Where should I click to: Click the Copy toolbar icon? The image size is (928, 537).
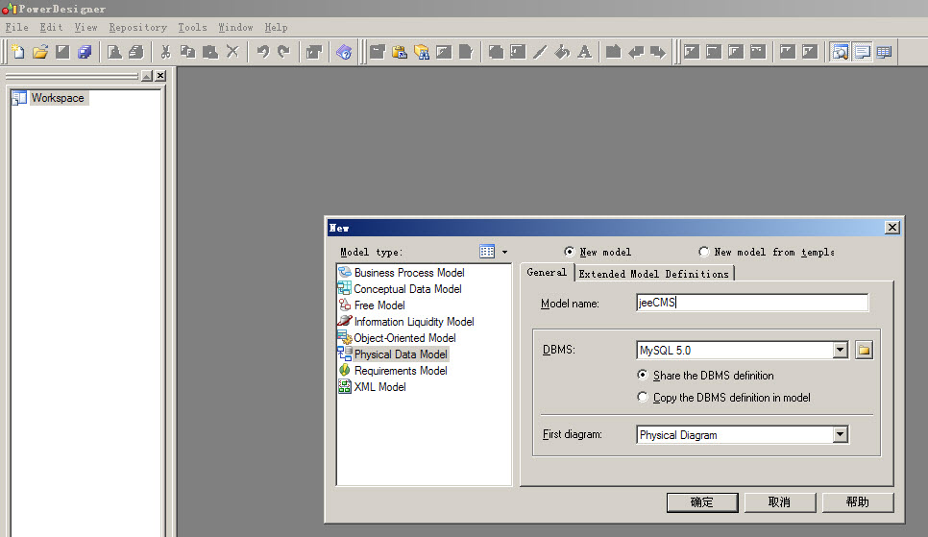point(187,52)
